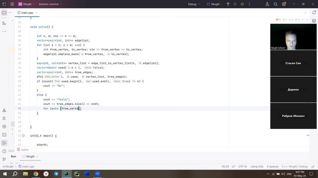Screen dimensions: 318x178
Task: Open line:column 45:29 indicator
Action: [x=225, y=167]
